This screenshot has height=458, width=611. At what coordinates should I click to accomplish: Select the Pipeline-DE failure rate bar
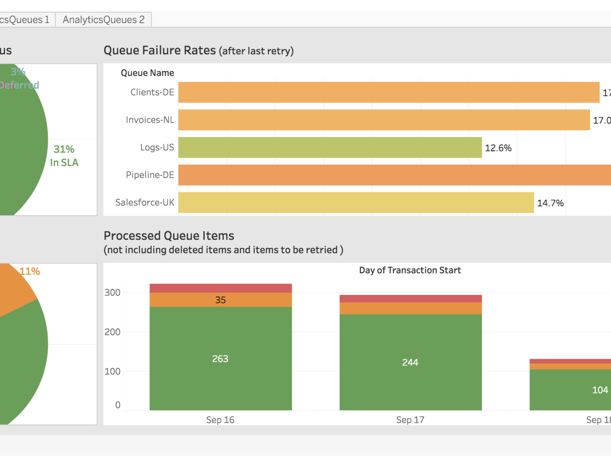click(x=382, y=175)
